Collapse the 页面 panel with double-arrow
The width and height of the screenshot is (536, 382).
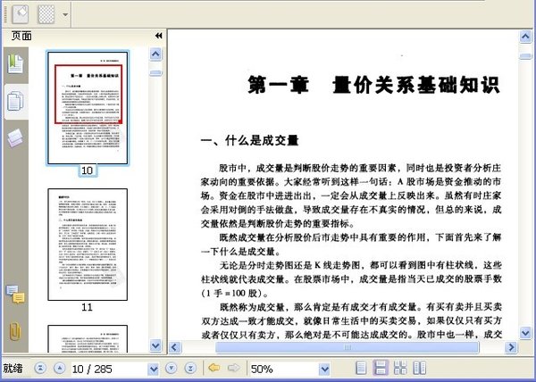(159, 36)
